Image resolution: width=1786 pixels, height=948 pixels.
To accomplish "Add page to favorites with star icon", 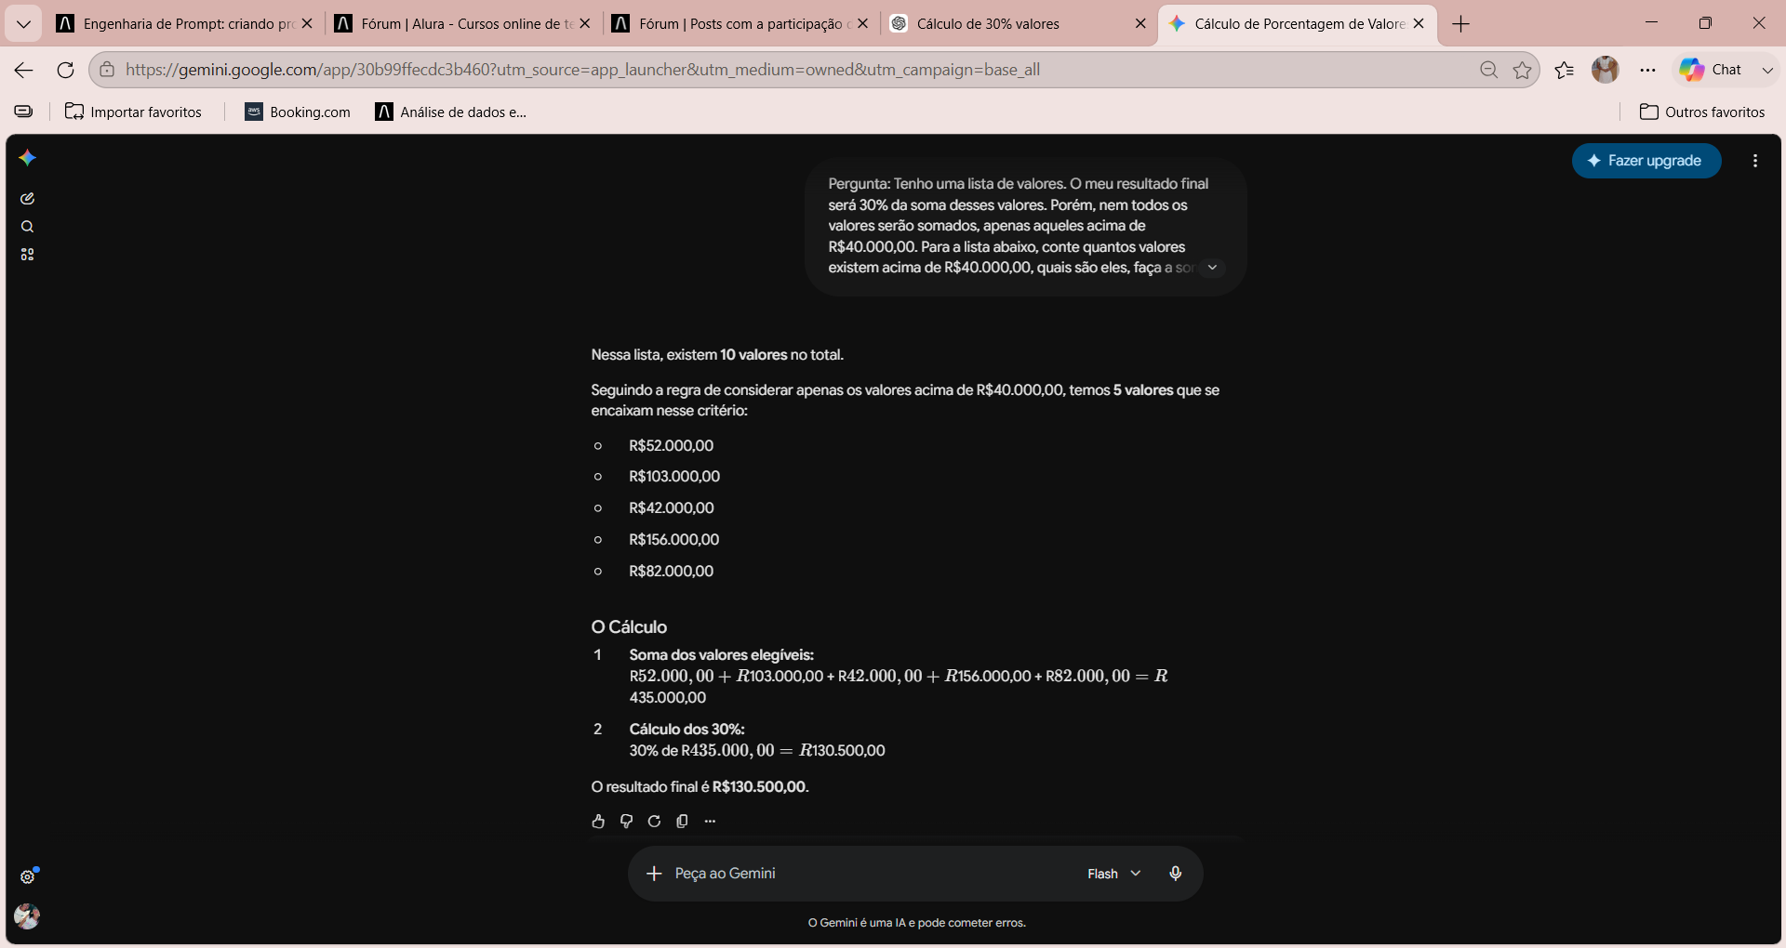I will pos(1523,70).
